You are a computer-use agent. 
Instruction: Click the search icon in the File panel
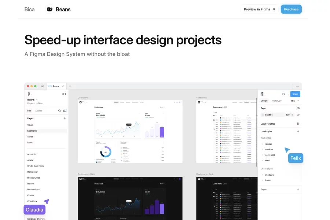(59, 111)
